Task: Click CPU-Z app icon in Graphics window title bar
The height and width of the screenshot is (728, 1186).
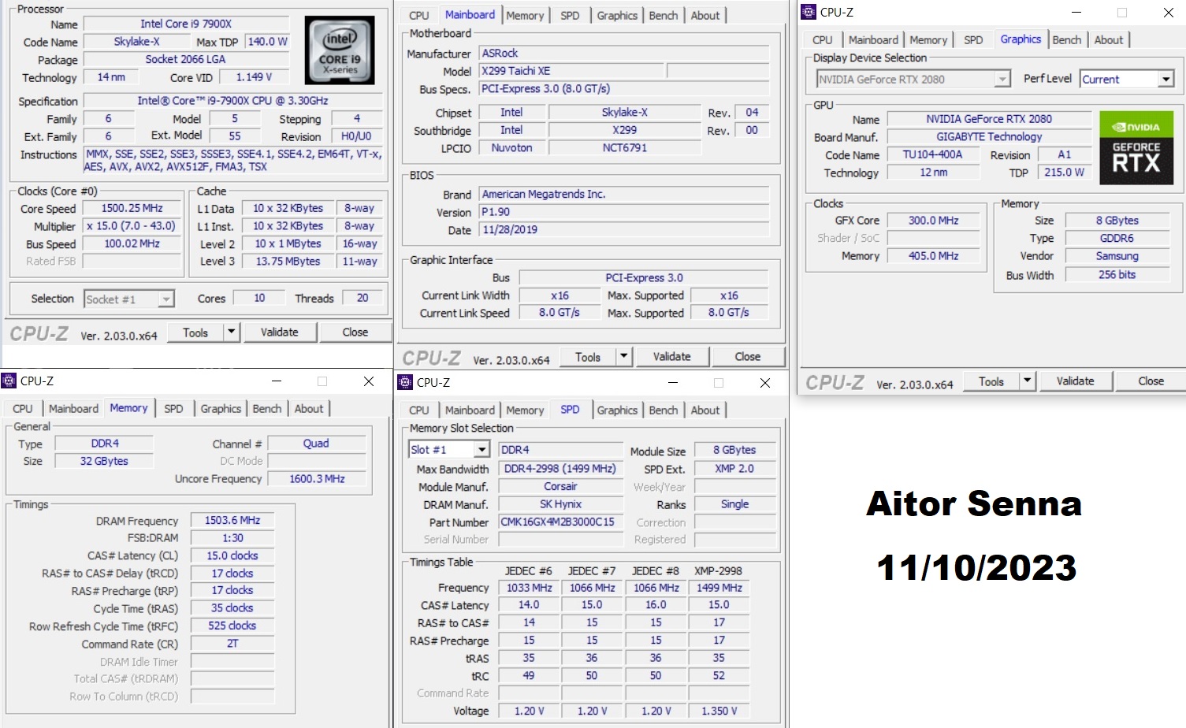Action: (809, 12)
